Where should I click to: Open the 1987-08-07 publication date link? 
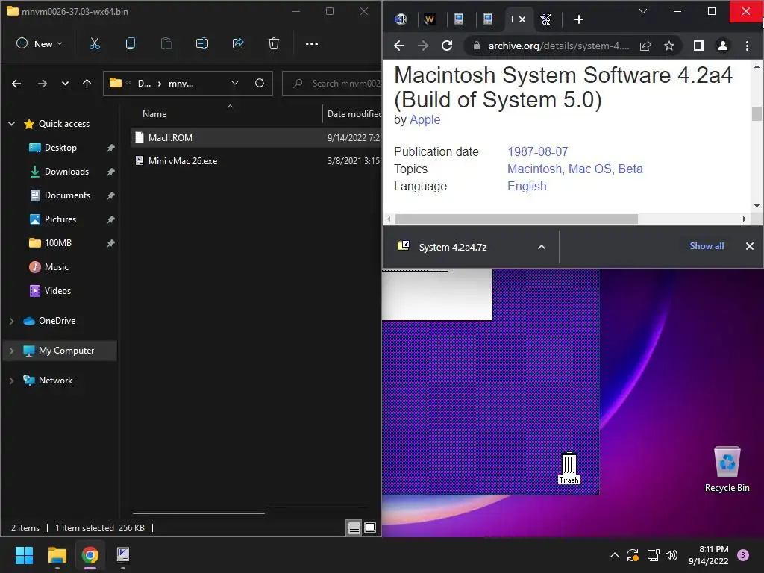(538, 152)
